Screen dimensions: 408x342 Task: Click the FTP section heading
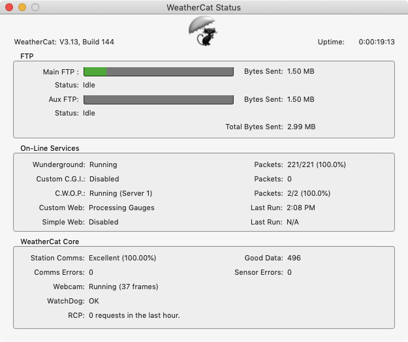tap(27, 56)
